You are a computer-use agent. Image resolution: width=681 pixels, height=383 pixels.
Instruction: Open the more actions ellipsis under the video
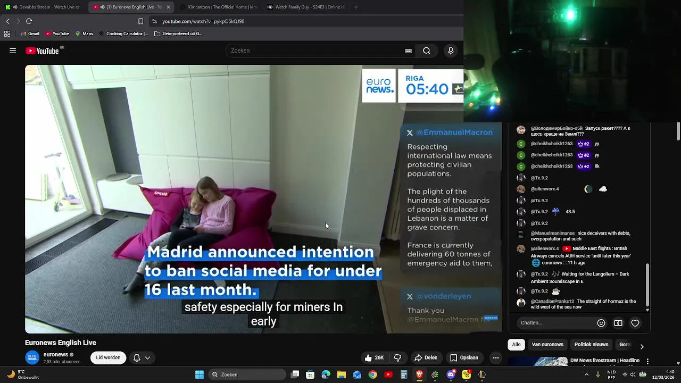point(495,358)
